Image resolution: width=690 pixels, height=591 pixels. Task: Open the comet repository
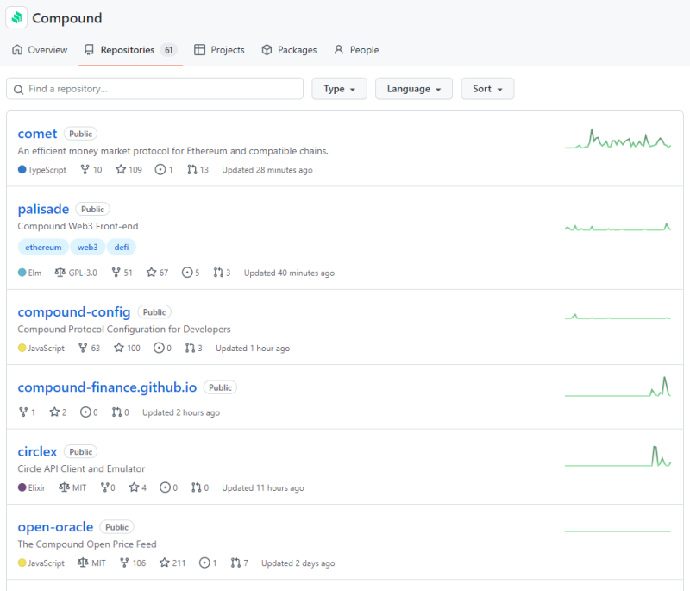coord(37,134)
